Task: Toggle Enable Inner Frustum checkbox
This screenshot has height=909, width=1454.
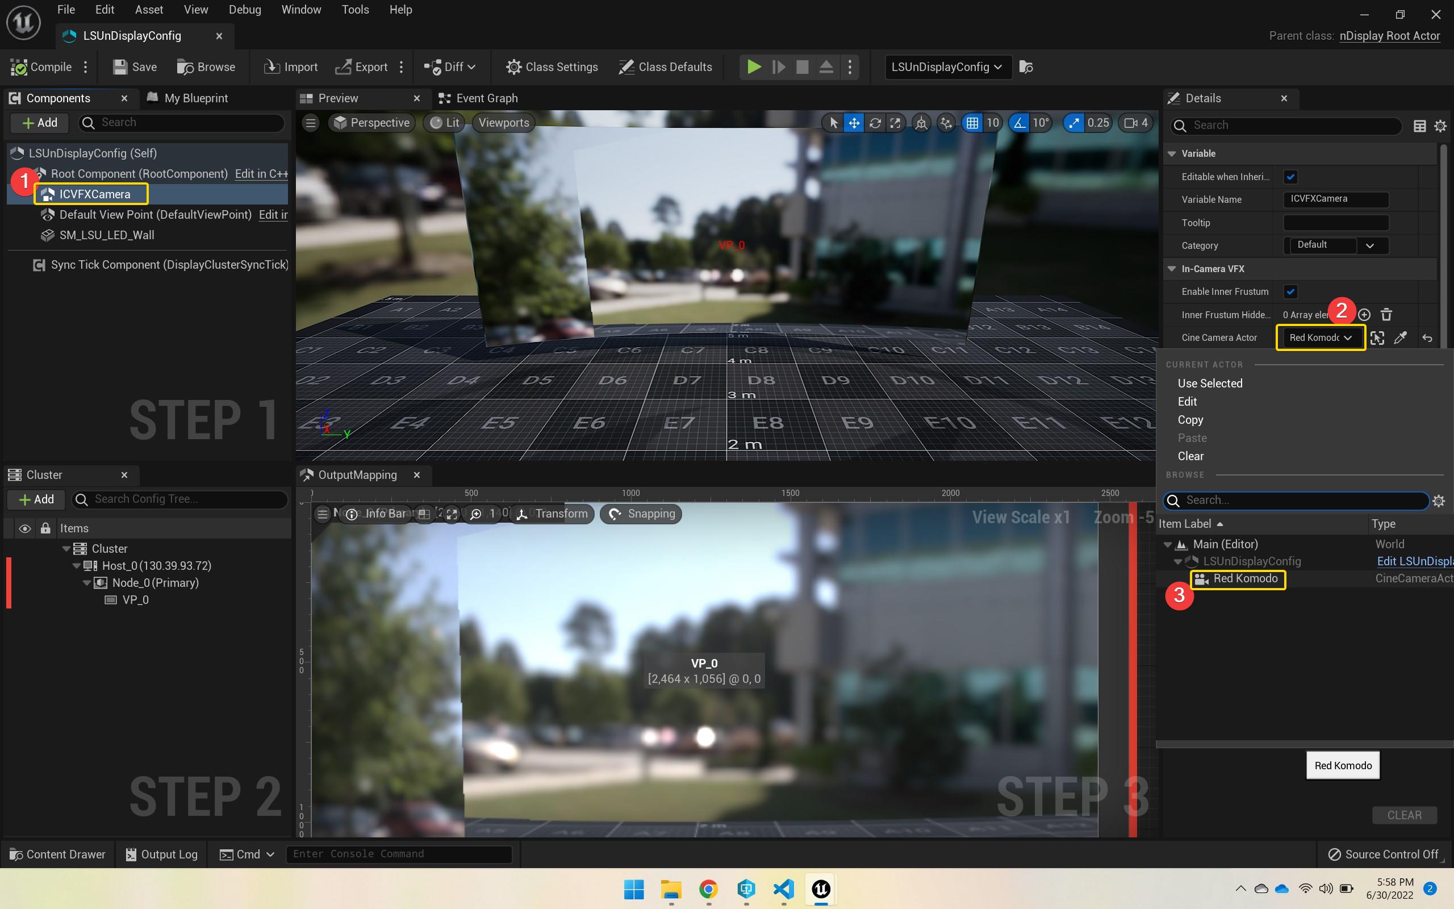Action: click(x=1290, y=291)
